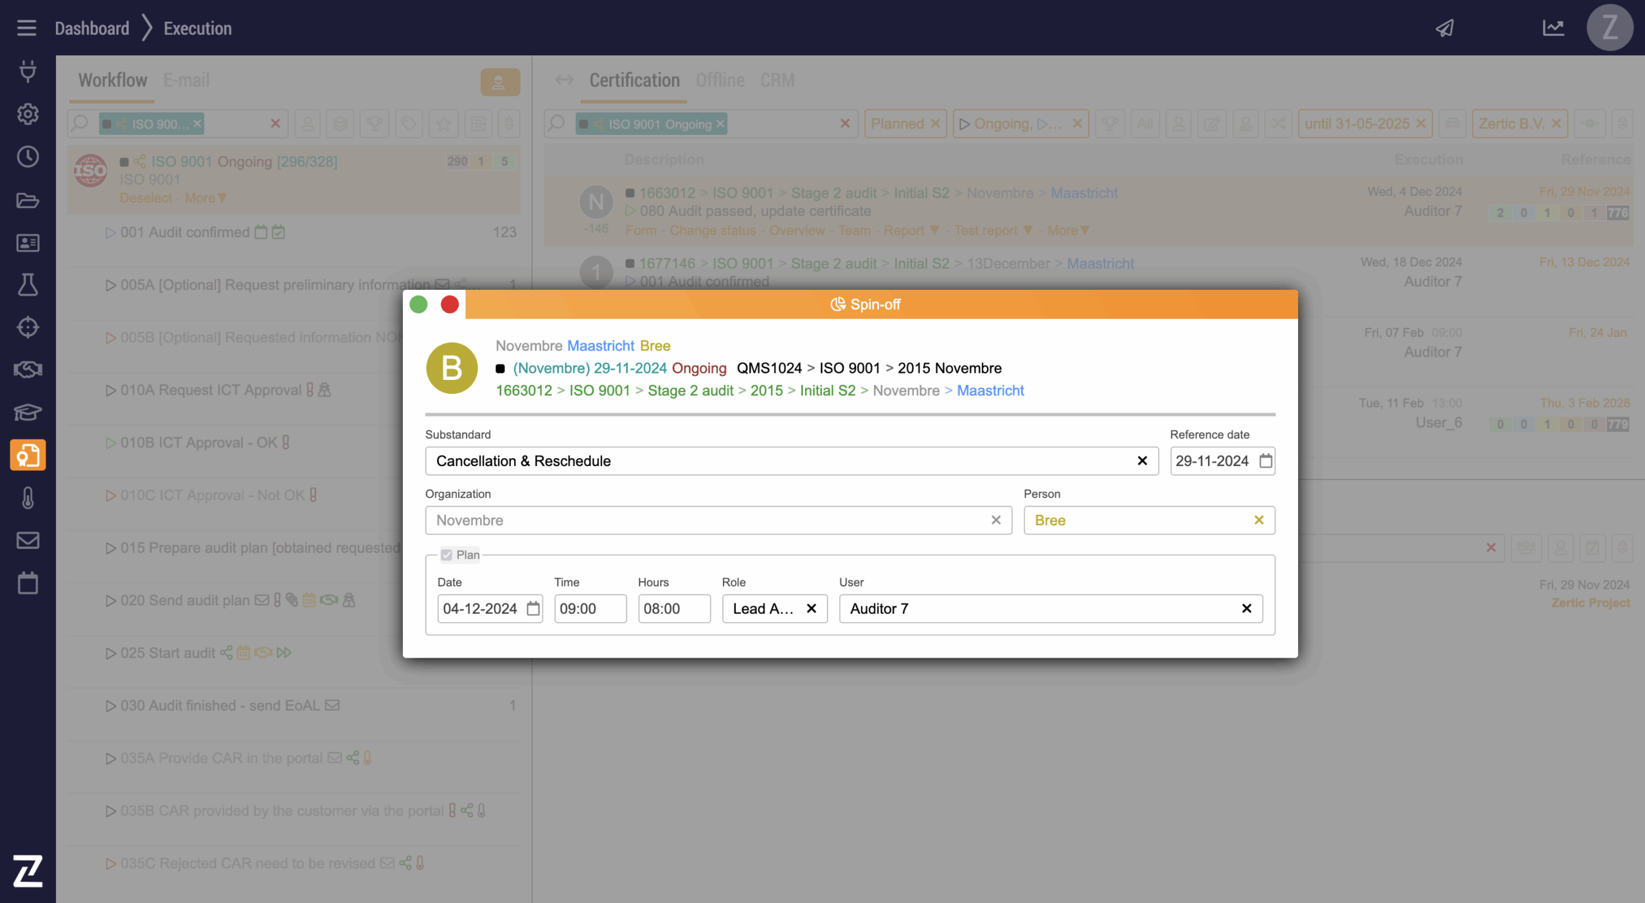Image resolution: width=1645 pixels, height=903 pixels.
Task: Open the analytics chart icon in header
Action: pos(1553,28)
